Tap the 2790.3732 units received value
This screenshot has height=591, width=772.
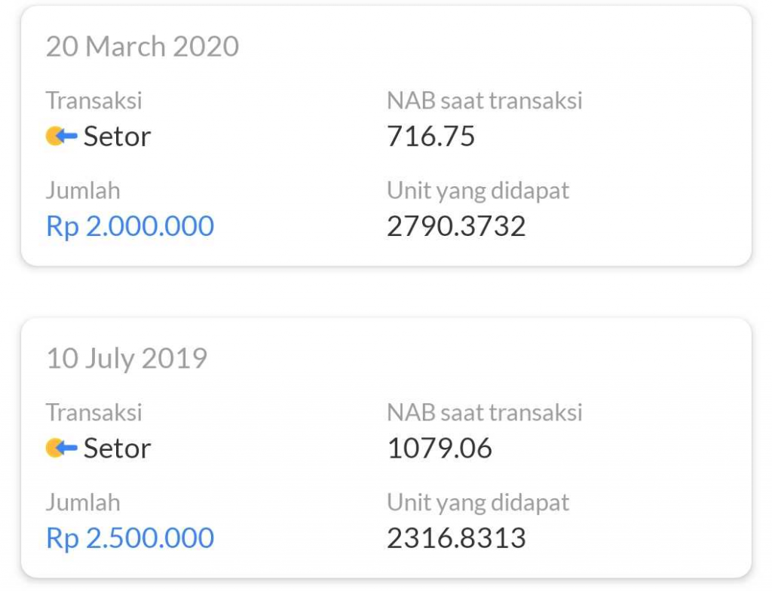[456, 226]
